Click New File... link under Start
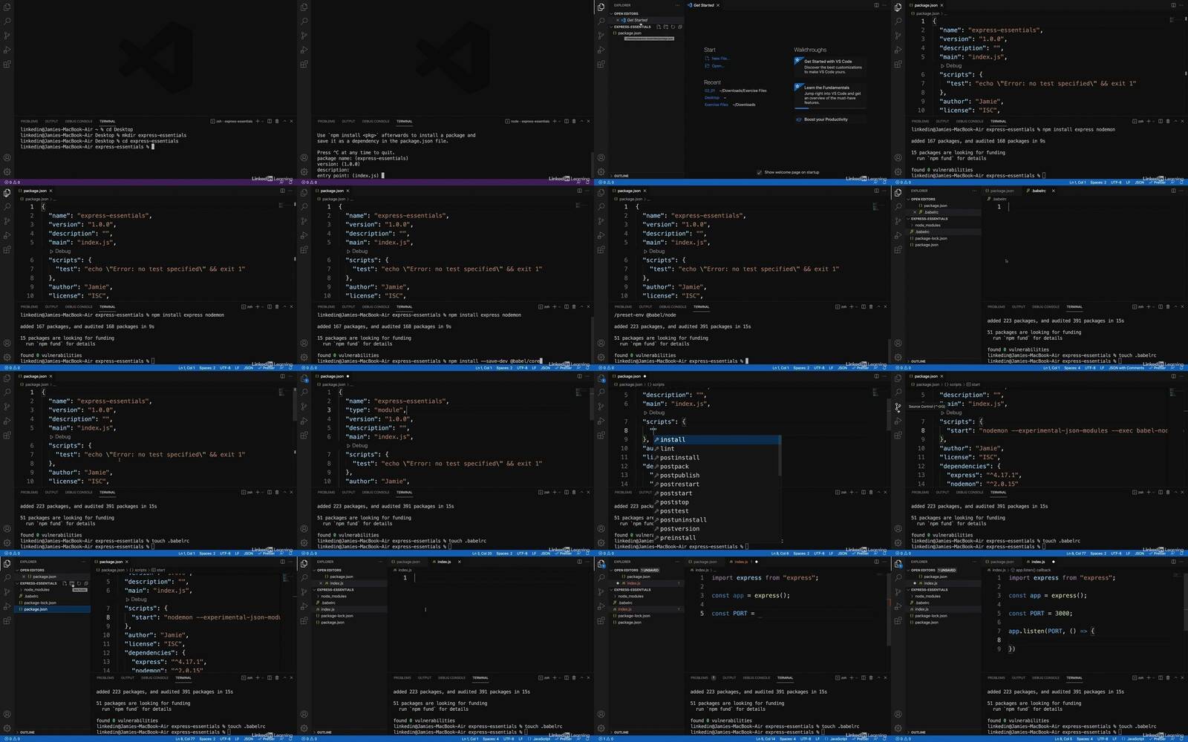This screenshot has height=742, width=1188. (719, 58)
